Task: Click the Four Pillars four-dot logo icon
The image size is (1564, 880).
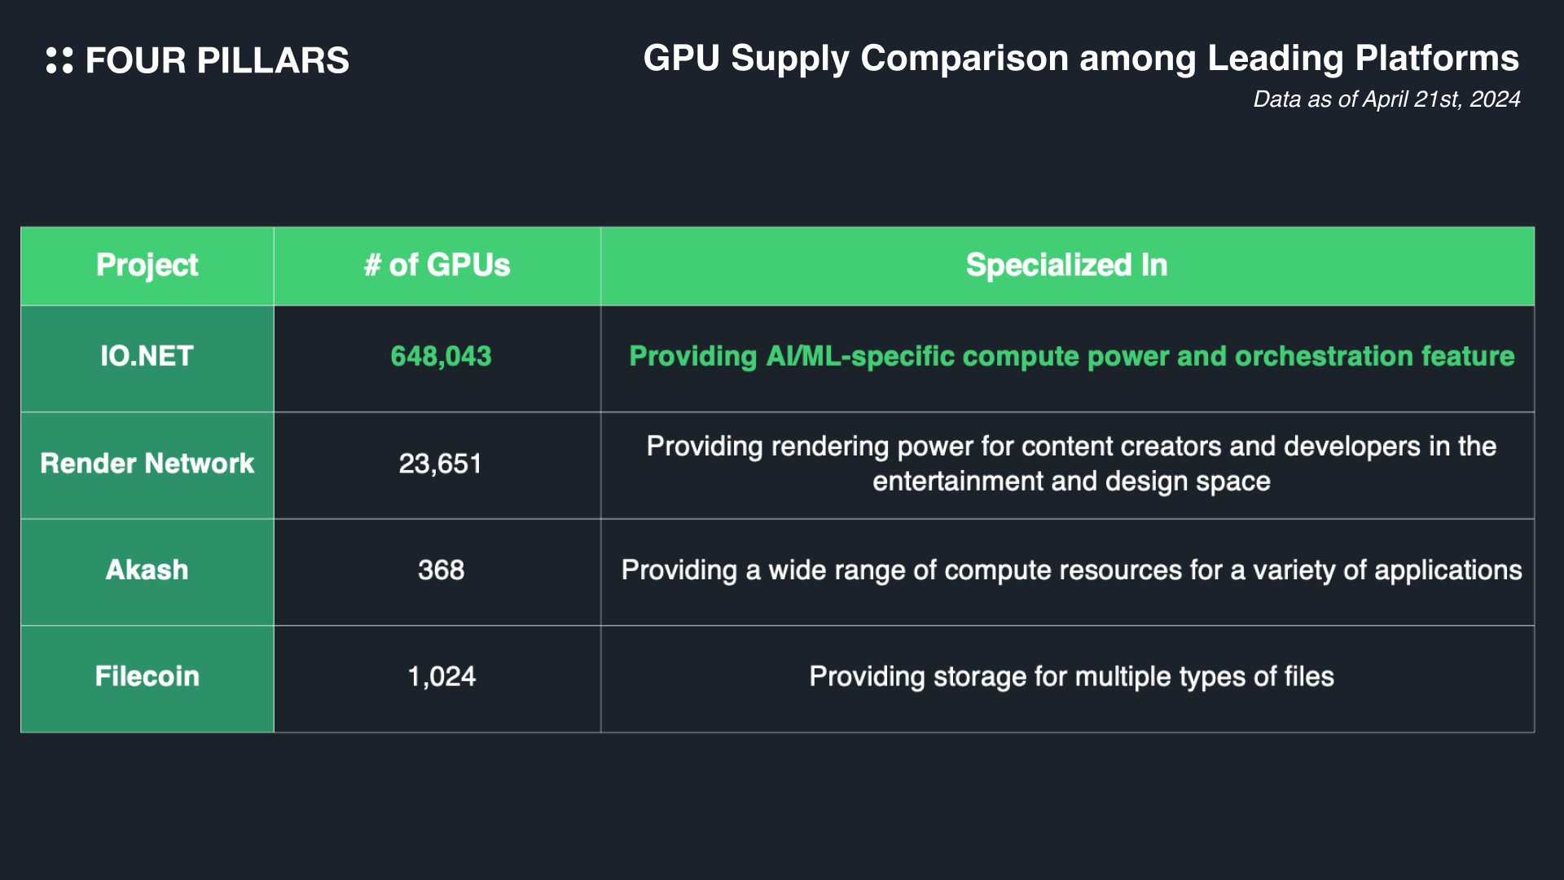Action: click(x=59, y=60)
